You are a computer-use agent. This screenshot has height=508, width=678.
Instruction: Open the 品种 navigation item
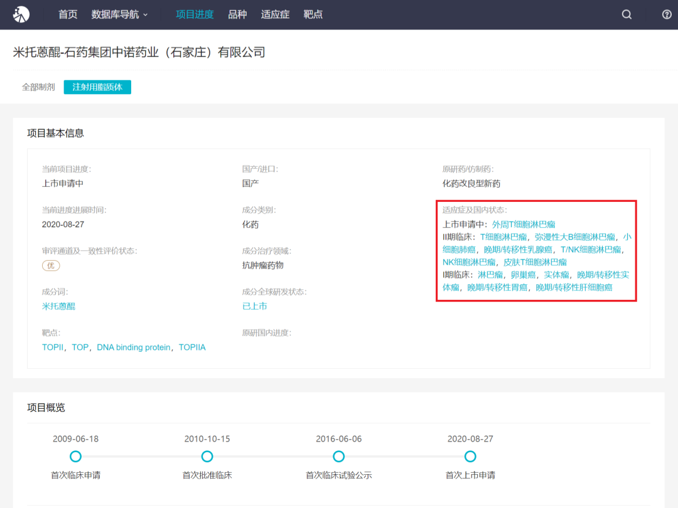click(237, 14)
